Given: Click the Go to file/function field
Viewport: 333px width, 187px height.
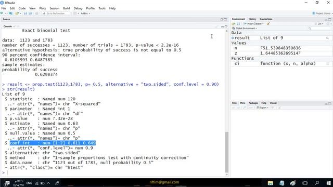Looking at the screenshot, I should pos(56,14).
